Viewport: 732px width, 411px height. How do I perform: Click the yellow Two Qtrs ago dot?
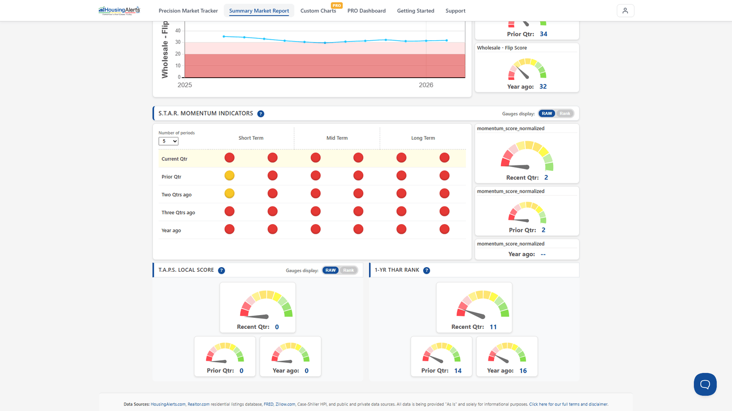[x=230, y=194]
